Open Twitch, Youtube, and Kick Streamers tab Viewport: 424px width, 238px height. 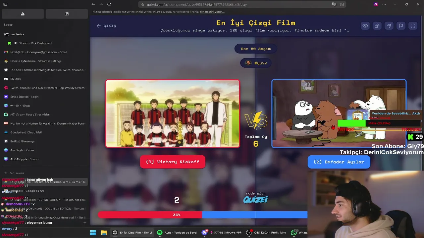(x=44, y=88)
